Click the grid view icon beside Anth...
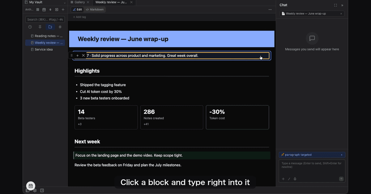Image resolution: width=371 pixels, height=194 pixels. pyautogui.click(x=38, y=10)
